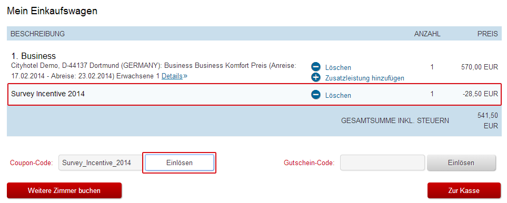This screenshot has height=203, width=507.
Task: Select the Survey Incentive 2014 row title
Action: (48, 94)
